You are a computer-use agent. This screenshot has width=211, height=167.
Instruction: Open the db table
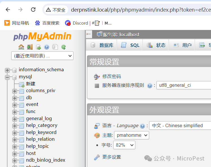click(x=29, y=97)
